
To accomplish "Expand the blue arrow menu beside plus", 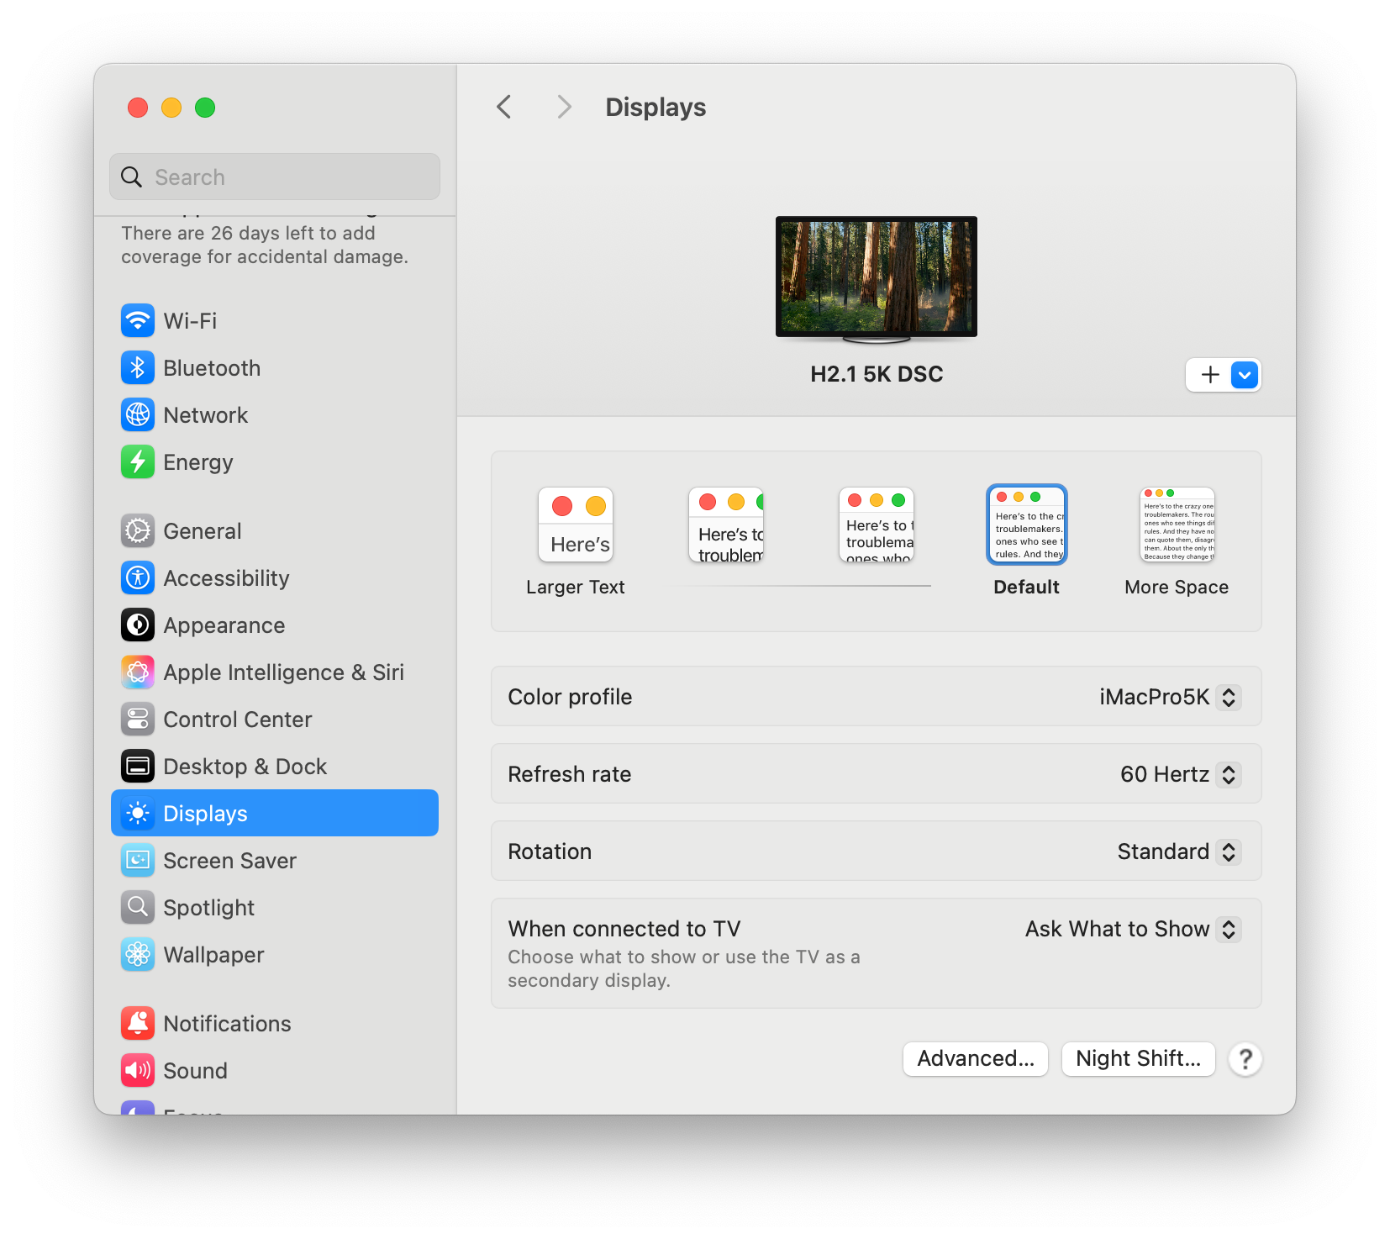I will pos(1245,375).
